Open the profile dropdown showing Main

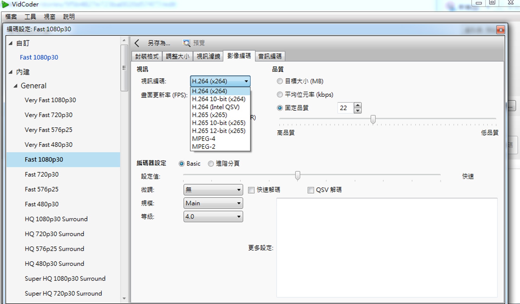pos(213,203)
